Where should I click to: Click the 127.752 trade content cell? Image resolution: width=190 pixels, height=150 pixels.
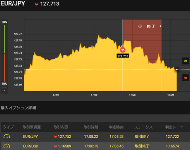[x=63, y=137]
